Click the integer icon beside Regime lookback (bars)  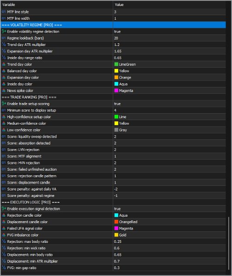4,38
